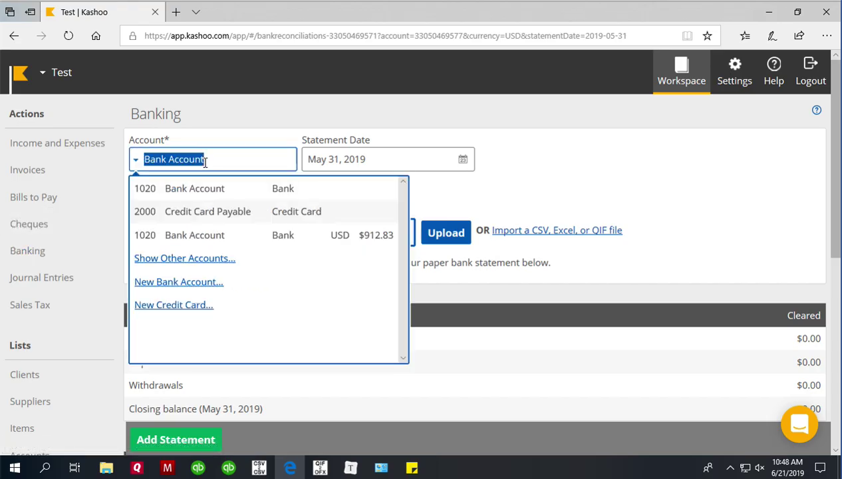Open the favorites hub icon

point(745,36)
